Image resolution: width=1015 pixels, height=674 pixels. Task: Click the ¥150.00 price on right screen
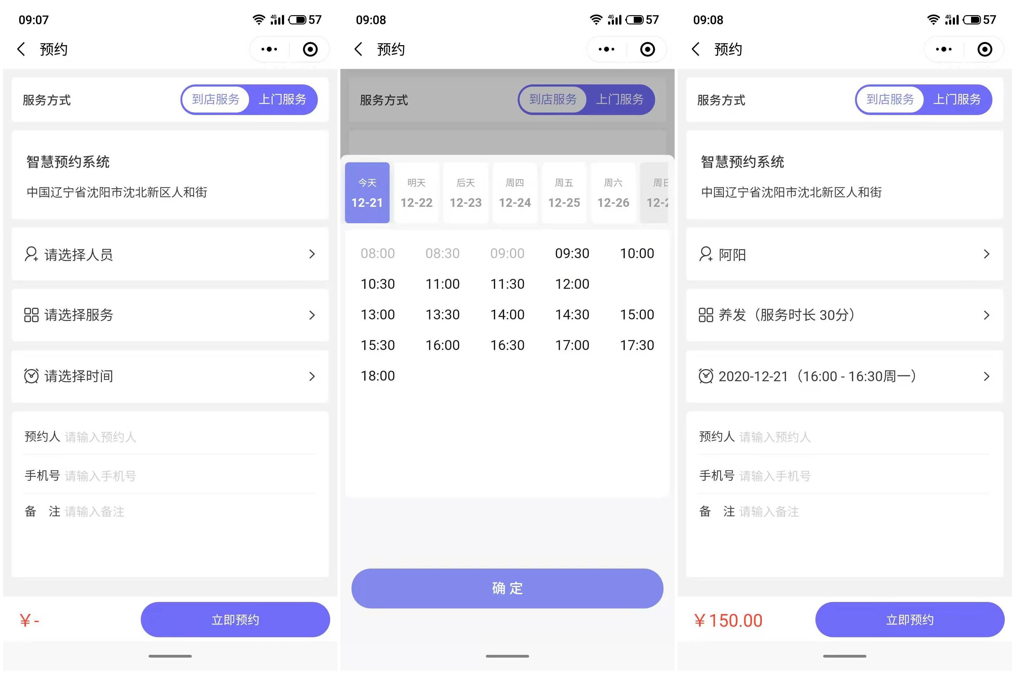(728, 620)
